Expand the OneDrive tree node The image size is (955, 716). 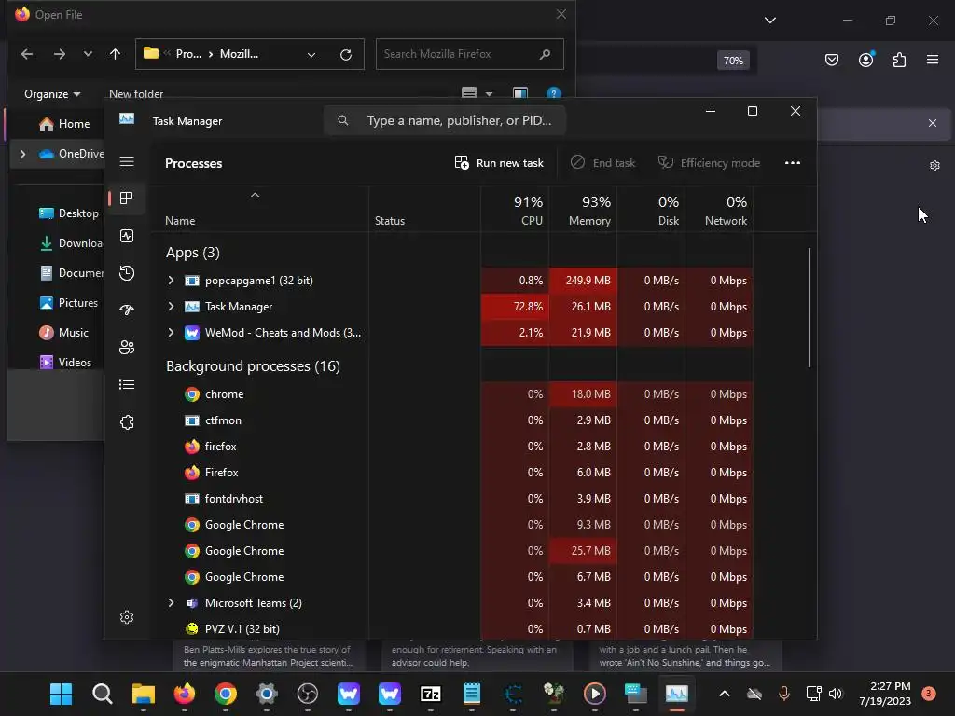(22, 154)
